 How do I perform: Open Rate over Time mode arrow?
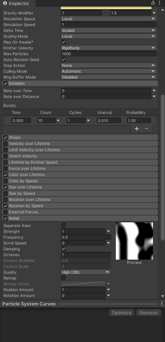[x=154, y=91]
